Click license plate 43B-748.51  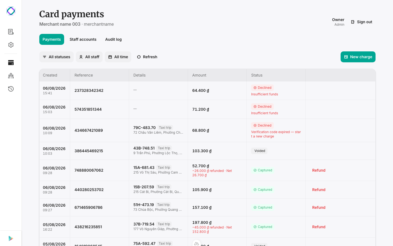(144, 148)
